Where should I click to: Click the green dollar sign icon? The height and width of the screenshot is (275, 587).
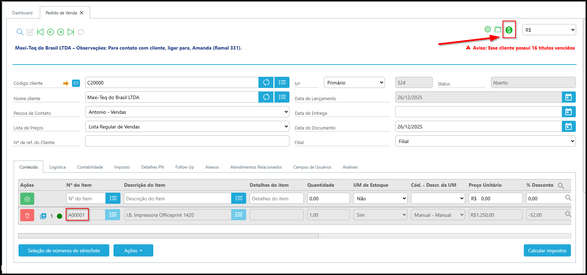coord(509,30)
